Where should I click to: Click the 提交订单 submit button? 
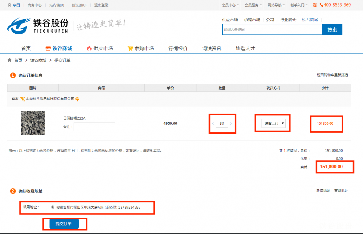click(x=64, y=224)
